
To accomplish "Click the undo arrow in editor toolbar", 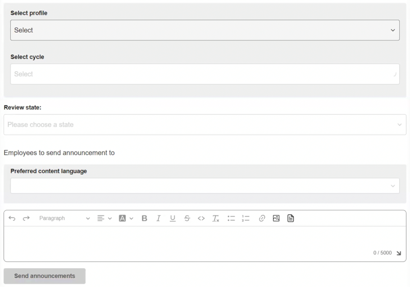I will (x=12, y=218).
